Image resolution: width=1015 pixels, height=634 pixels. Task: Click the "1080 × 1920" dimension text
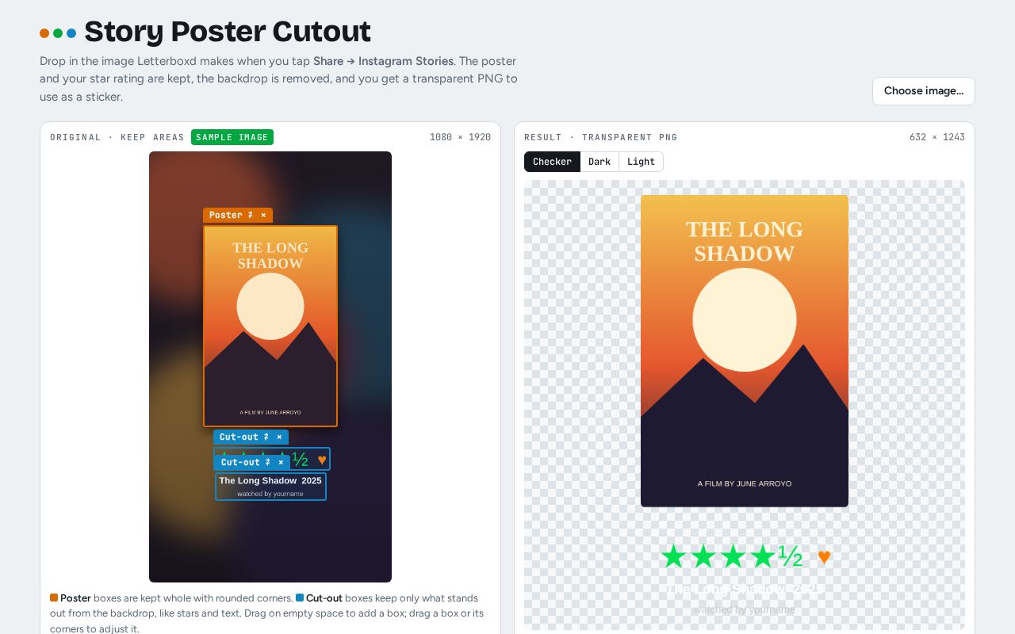pyautogui.click(x=460, y=137)
